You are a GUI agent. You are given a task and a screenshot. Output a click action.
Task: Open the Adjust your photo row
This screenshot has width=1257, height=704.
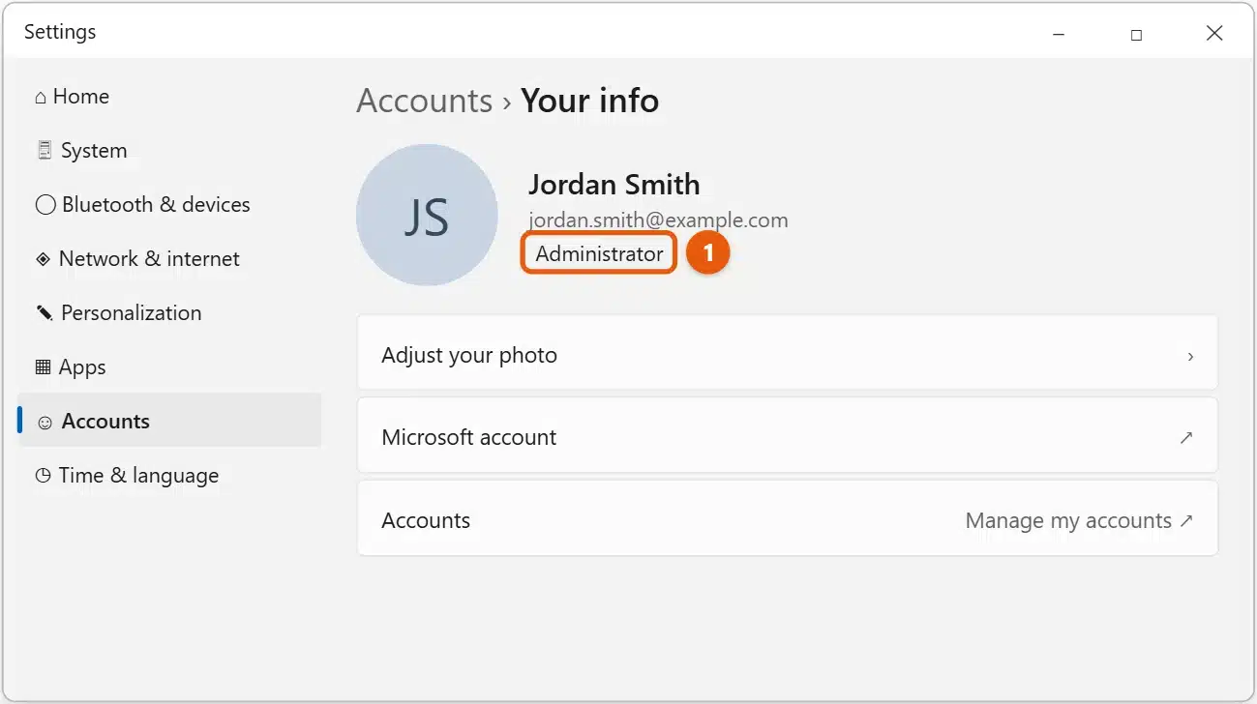(x=787, y=353)
